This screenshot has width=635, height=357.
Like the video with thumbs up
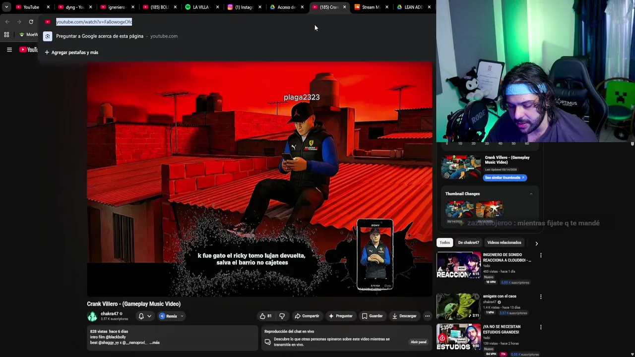265,316
